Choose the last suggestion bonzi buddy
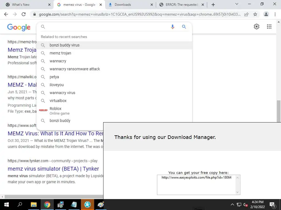281x210 pixels. pos(114,121)
